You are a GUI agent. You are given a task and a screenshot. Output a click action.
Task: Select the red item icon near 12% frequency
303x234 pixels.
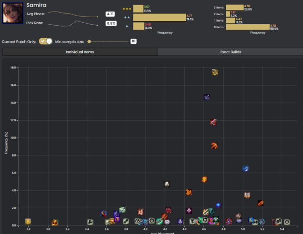[213, 122]
